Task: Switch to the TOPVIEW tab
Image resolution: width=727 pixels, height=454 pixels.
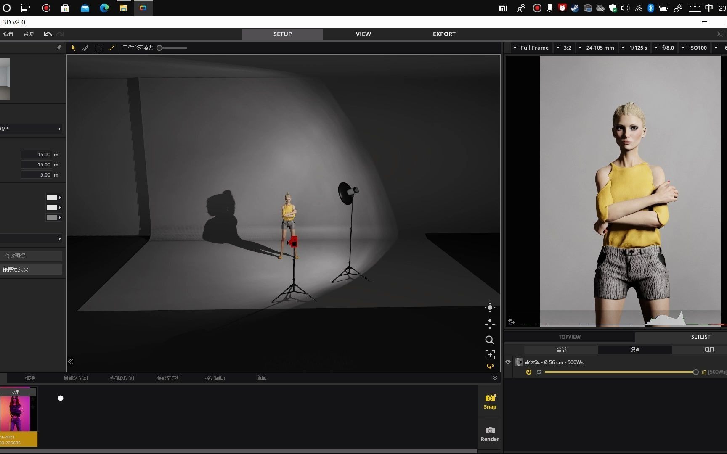Action: tap(569, 337)
